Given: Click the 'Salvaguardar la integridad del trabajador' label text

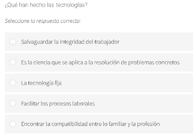Looking at the screenshot, I should [x=70, y=42].
